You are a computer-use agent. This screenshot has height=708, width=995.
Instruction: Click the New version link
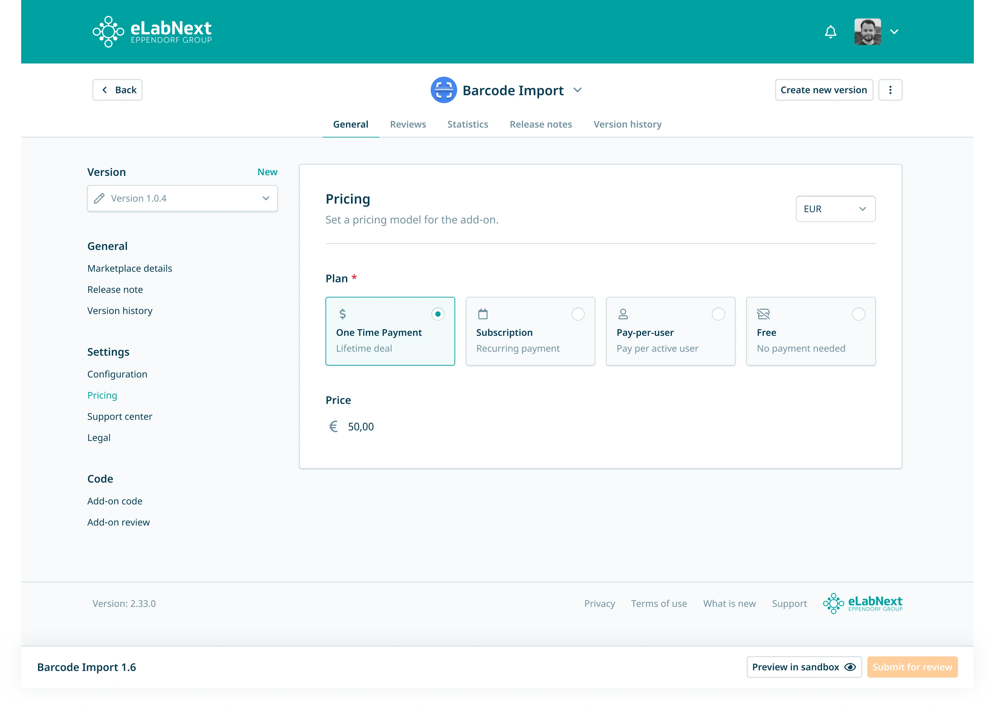pos(267,172)
